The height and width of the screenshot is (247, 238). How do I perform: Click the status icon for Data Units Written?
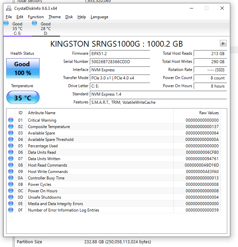tap(11, 158)
